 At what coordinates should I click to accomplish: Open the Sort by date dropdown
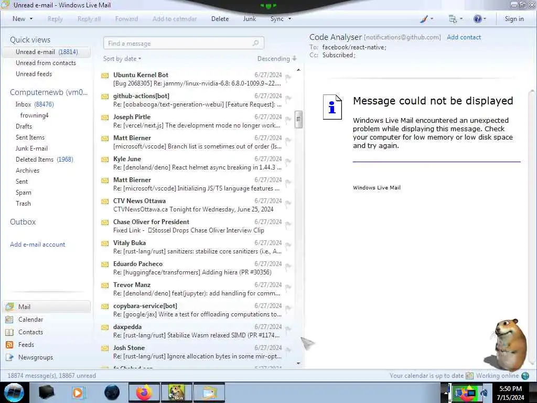point(122,59)
